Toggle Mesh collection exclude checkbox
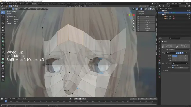This screenshot has height=107, width=191. coord(187,11)
